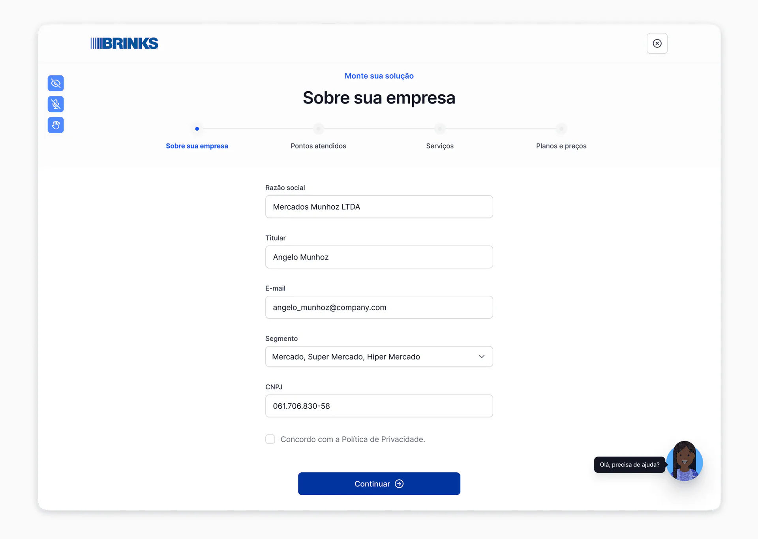The height and width of the screenshot is (539, 758).
Task: Click the raised hand icon
Action: pyautogui.click(x=56, y=125)
